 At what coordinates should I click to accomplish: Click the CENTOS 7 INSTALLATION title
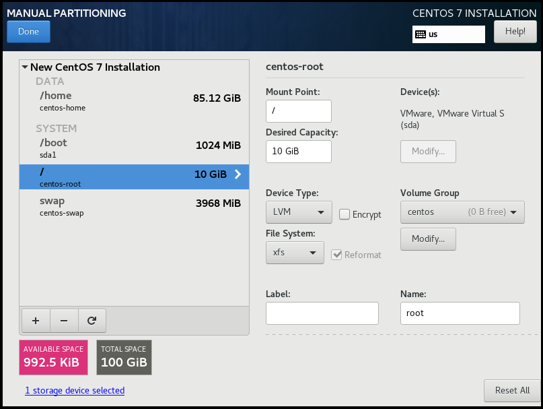(x=474, y=13)
